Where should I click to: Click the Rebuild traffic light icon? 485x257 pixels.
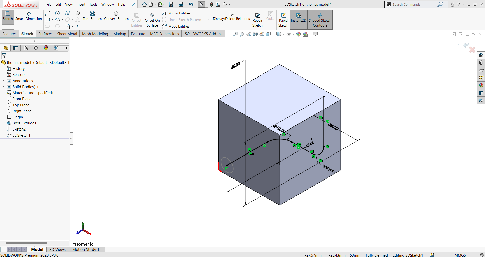click(212, 4)
